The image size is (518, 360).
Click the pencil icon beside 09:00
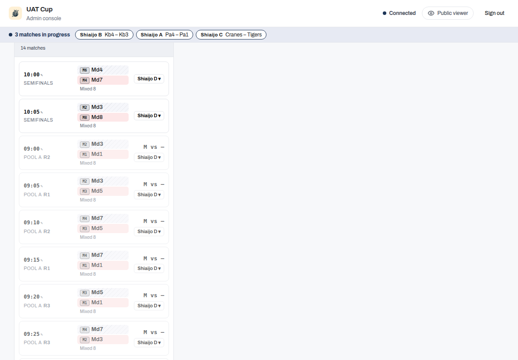[42, 149]
